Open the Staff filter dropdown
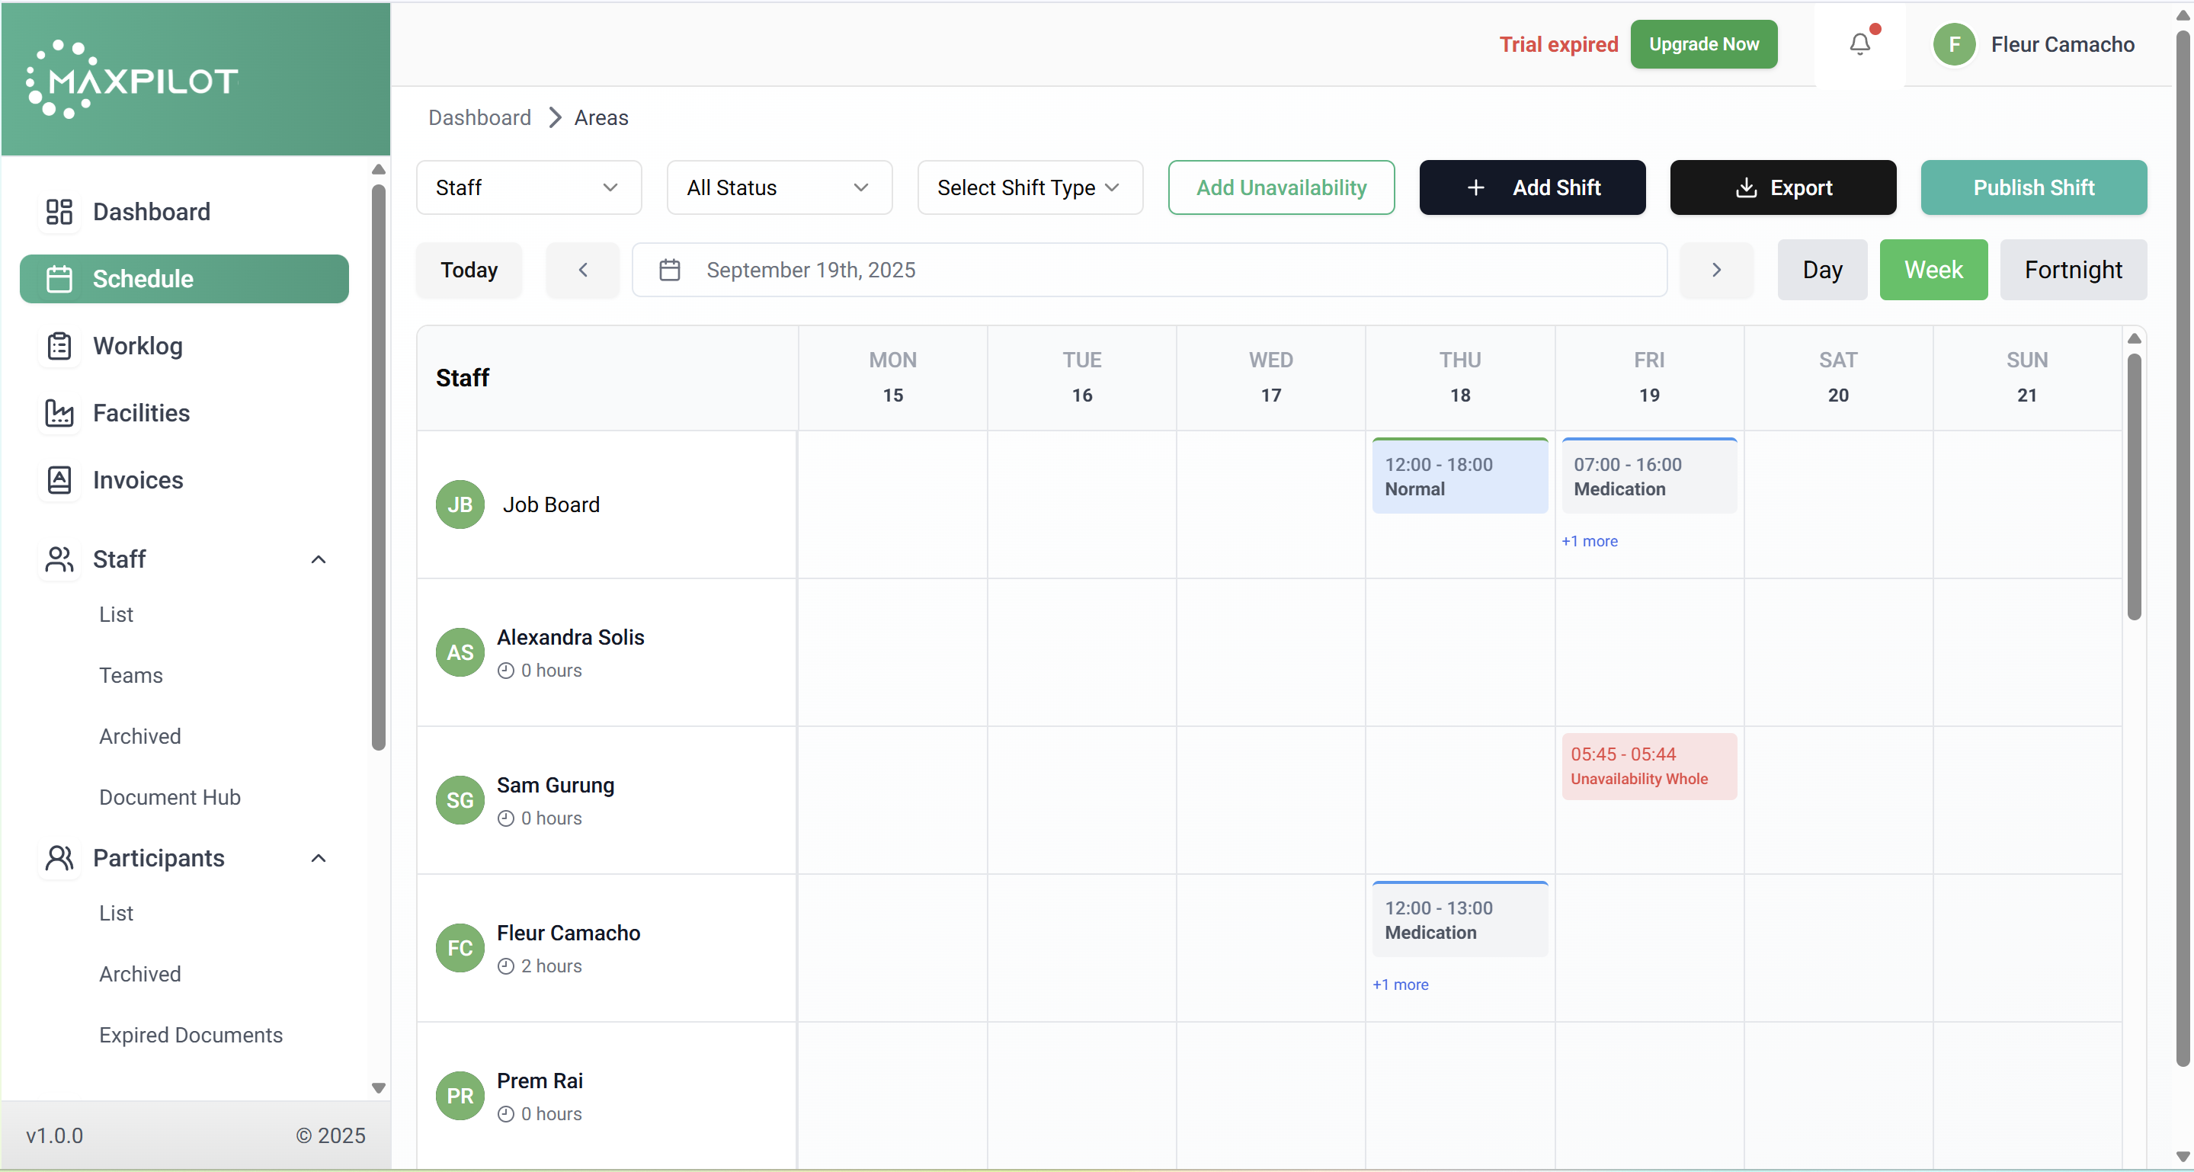 pyautogui.click(x=528, y=187)
